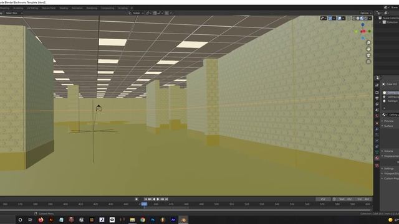Switch to the Rendering workspace tab
This screenshot has width=399, height=224.
[92, 8]
